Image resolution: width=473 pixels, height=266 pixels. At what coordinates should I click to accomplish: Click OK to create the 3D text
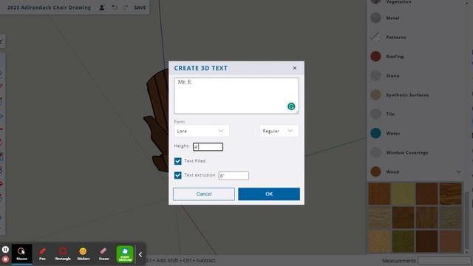269,194
